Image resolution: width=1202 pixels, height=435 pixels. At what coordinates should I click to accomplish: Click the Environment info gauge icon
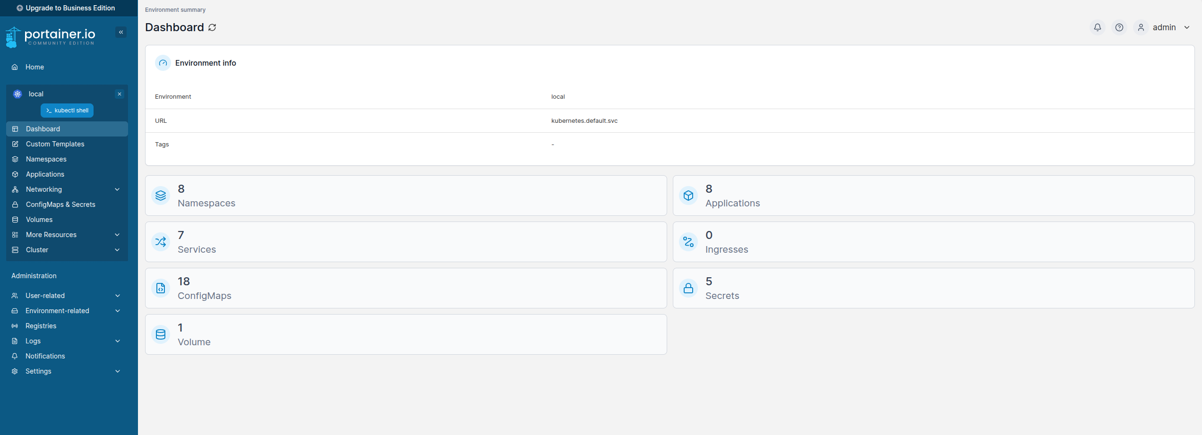[x=163, y=63]
